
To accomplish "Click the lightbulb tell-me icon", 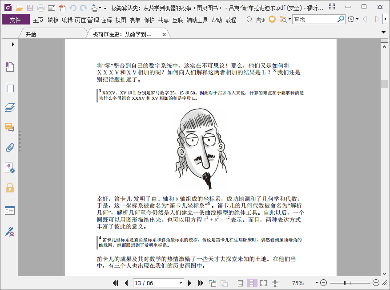I will (x=249, y=20).
